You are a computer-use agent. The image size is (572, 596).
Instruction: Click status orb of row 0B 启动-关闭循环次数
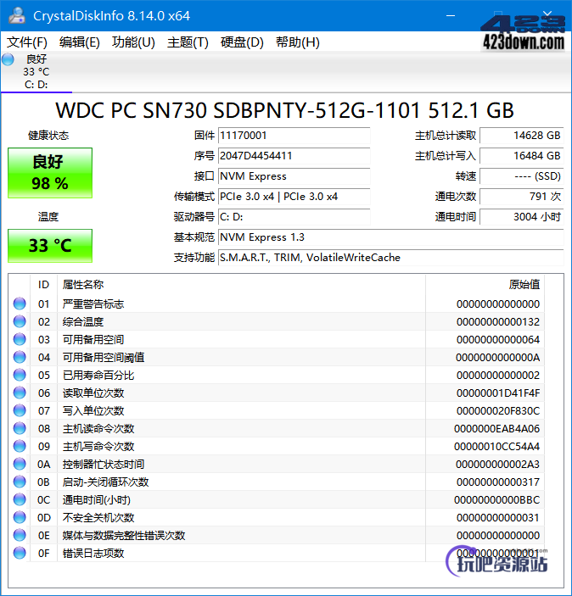pos(20,482)
